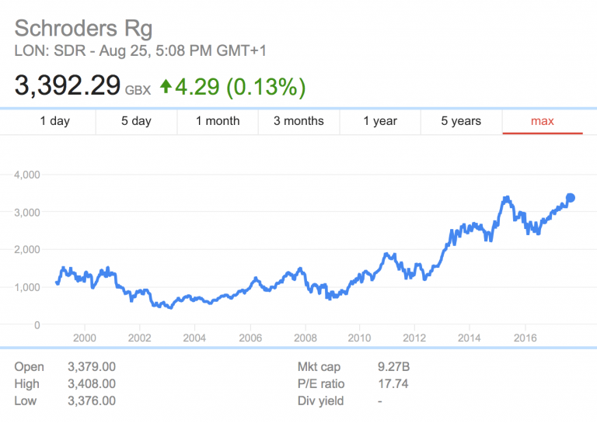Click the Schroders Rg title

[x=84, y=29]
